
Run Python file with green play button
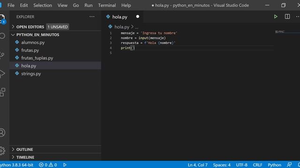click(x=276, y=17)
